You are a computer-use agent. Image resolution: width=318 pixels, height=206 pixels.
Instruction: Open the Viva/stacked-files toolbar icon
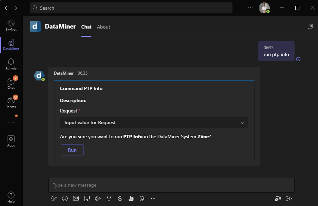click(131, 198)
